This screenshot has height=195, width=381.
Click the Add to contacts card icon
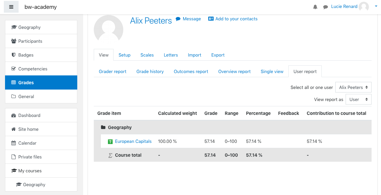211,19
